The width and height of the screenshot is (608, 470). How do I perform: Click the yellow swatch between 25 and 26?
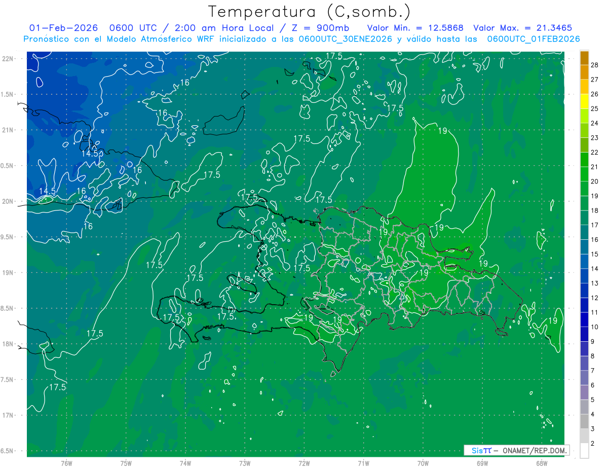pyautogui.click(x=584, y=101)
